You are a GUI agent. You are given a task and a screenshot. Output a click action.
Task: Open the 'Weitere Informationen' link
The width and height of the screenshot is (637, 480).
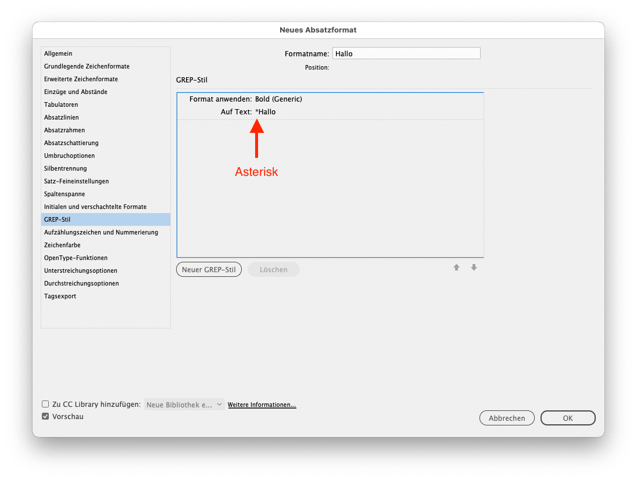(x=262, y=405)
